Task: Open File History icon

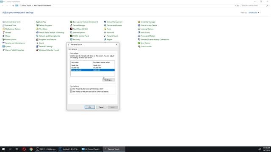Action: (x=37, y=29)
